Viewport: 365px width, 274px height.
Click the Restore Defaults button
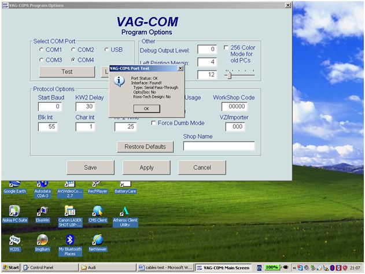(x=145, y=147)
